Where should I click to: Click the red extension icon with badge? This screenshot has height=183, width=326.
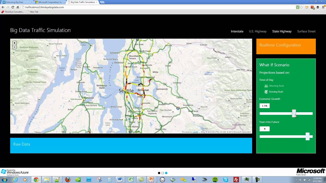[x=312, y=7]
